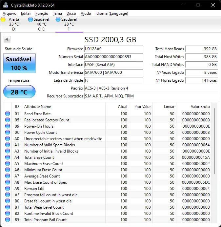Image resolution: width=221 pixels, height=227 pixels.
Task: Click status orb for Program fail count row
Action: coord(8,195)
